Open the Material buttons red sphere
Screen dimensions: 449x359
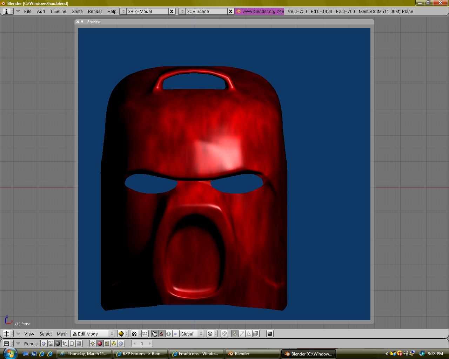(100, 344)
